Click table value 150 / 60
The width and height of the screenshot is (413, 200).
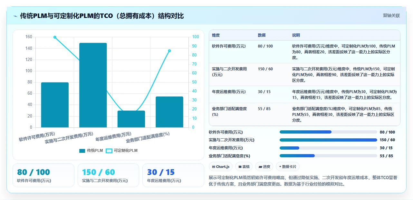click(x=265, y=69)
